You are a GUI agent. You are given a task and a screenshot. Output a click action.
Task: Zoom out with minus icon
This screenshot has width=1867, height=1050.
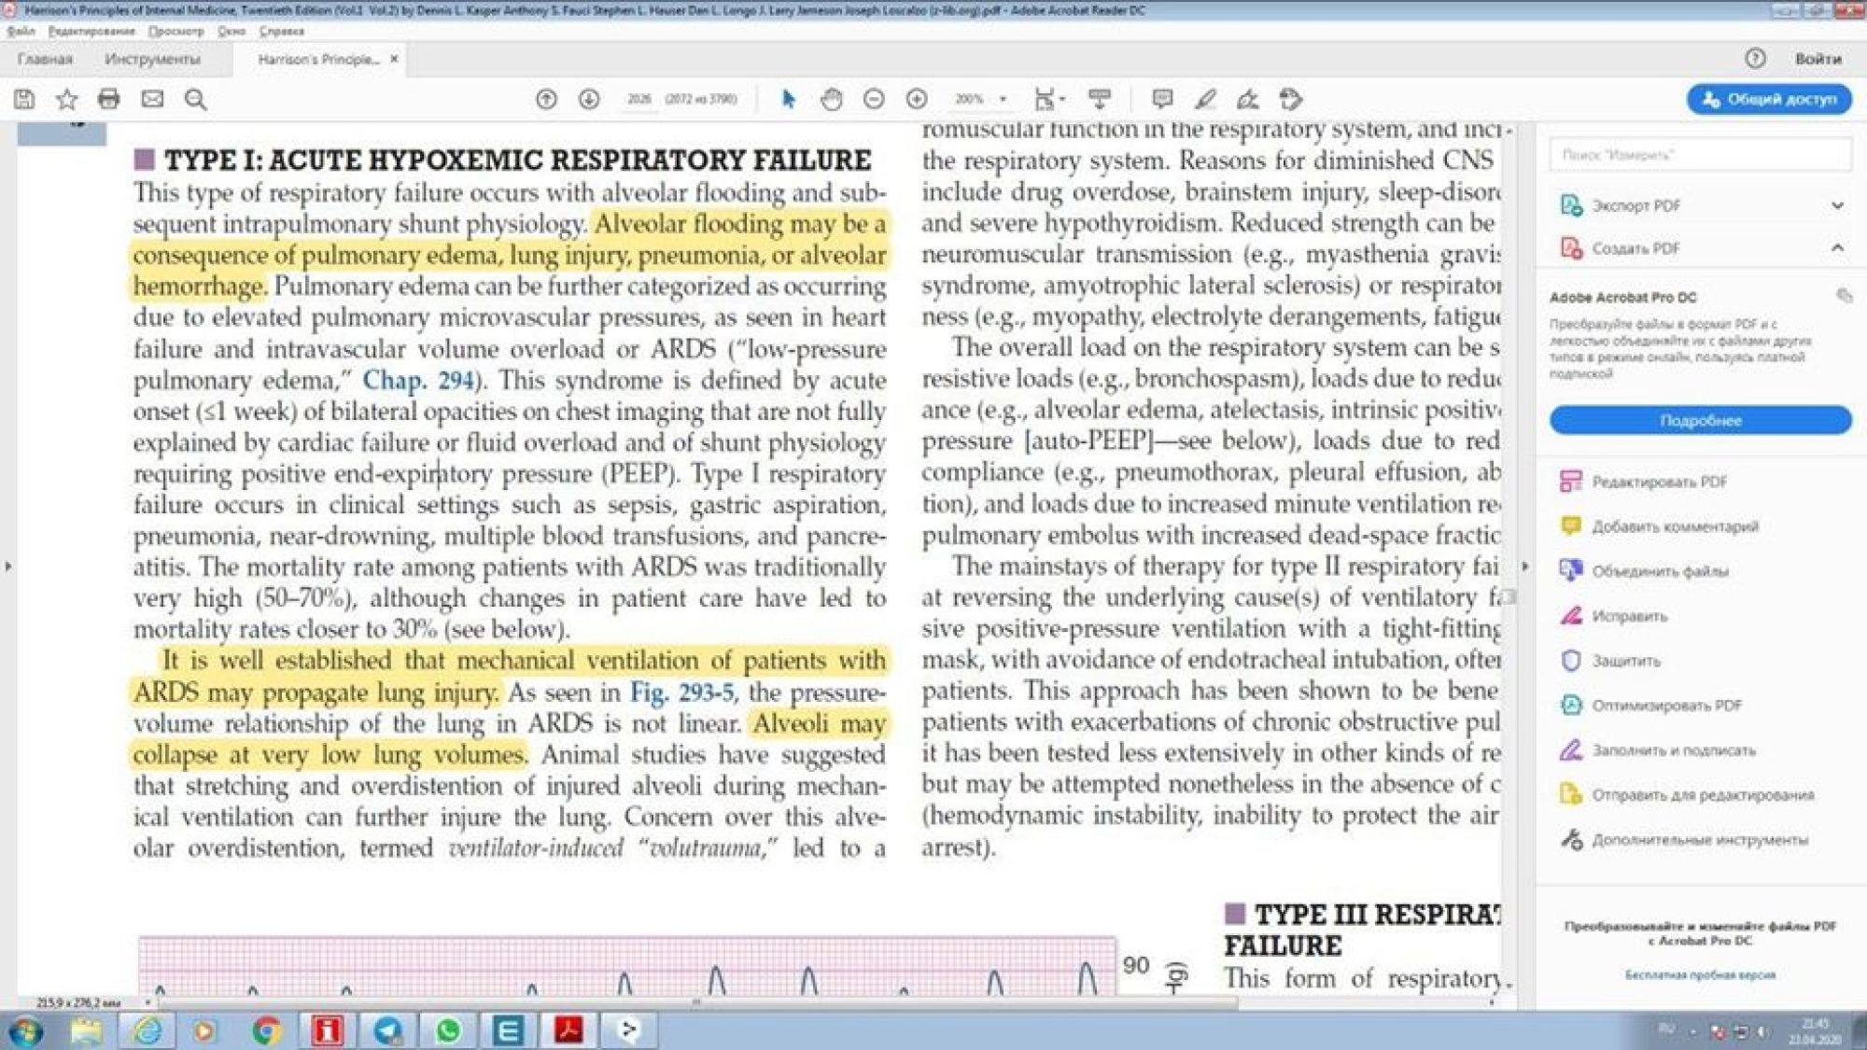[x=874, y=99]
